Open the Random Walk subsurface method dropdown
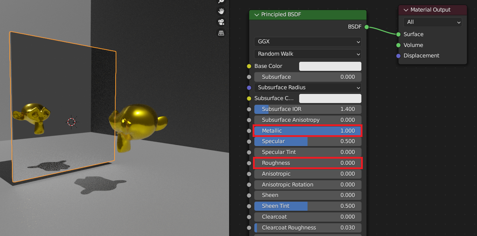Screen dimensions: 477x236 click(308, 54)
